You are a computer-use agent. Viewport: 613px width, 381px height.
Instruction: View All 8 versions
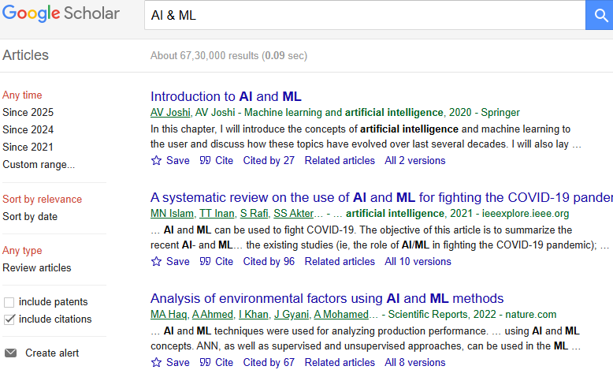pos(414,363)
